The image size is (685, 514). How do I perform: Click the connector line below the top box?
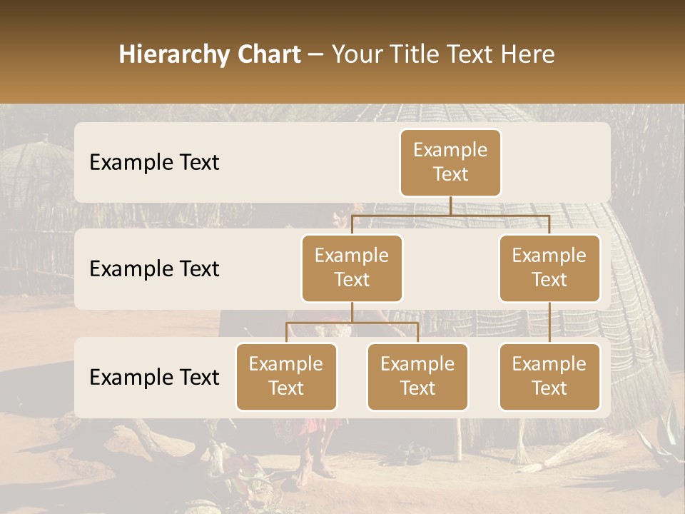(450, 207)
